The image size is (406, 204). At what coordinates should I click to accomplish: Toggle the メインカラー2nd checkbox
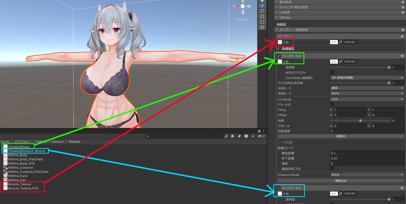(279, 56)
